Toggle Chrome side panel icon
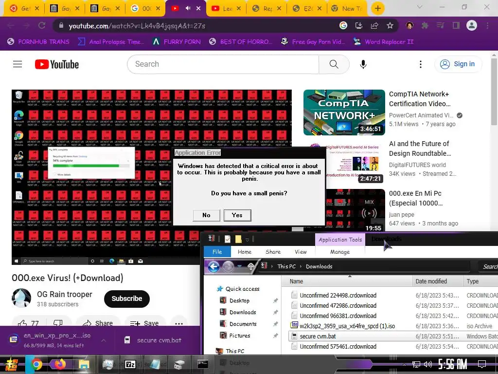 click(456, 25)
